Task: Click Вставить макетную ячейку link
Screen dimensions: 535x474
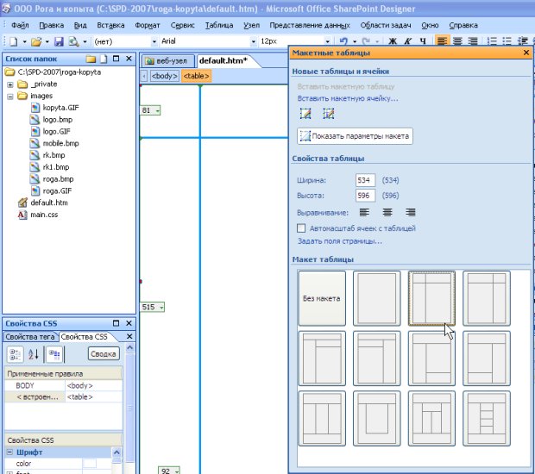Action: pos(348,98)
